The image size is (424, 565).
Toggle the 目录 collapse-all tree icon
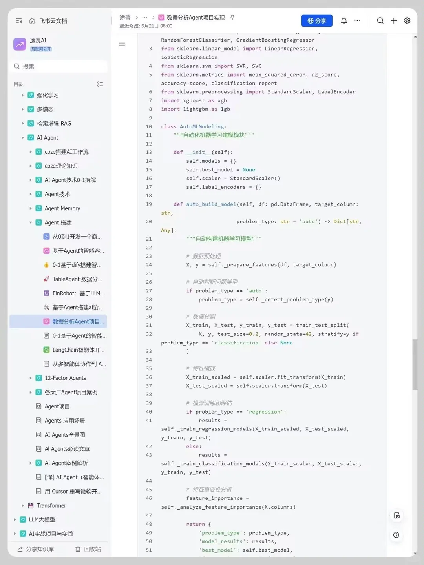(100, 84)
